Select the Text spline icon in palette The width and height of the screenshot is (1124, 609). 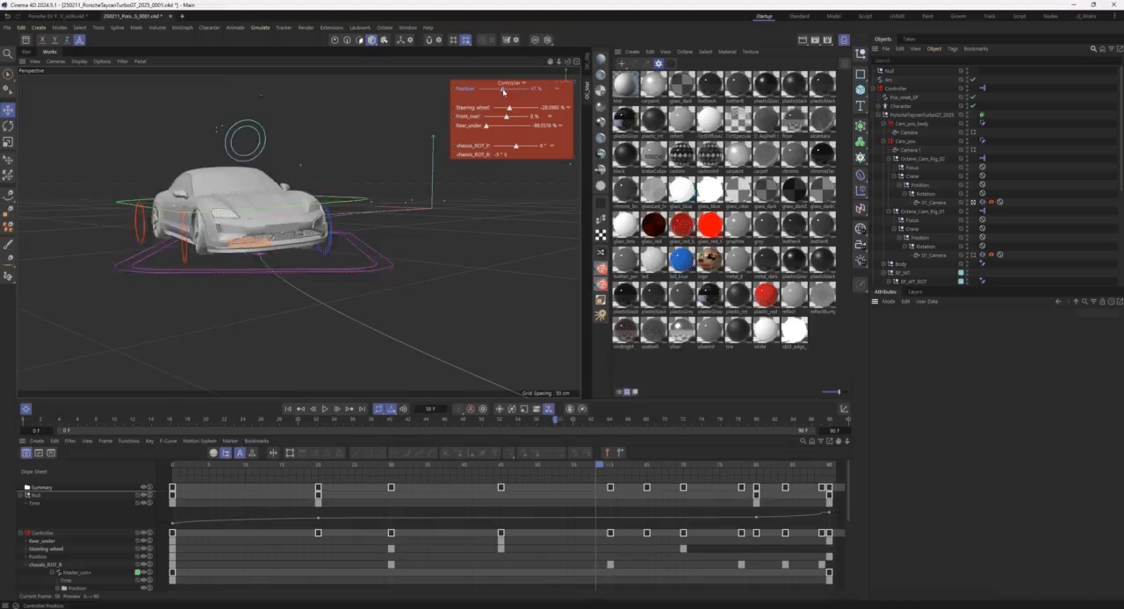coord(861,108)
